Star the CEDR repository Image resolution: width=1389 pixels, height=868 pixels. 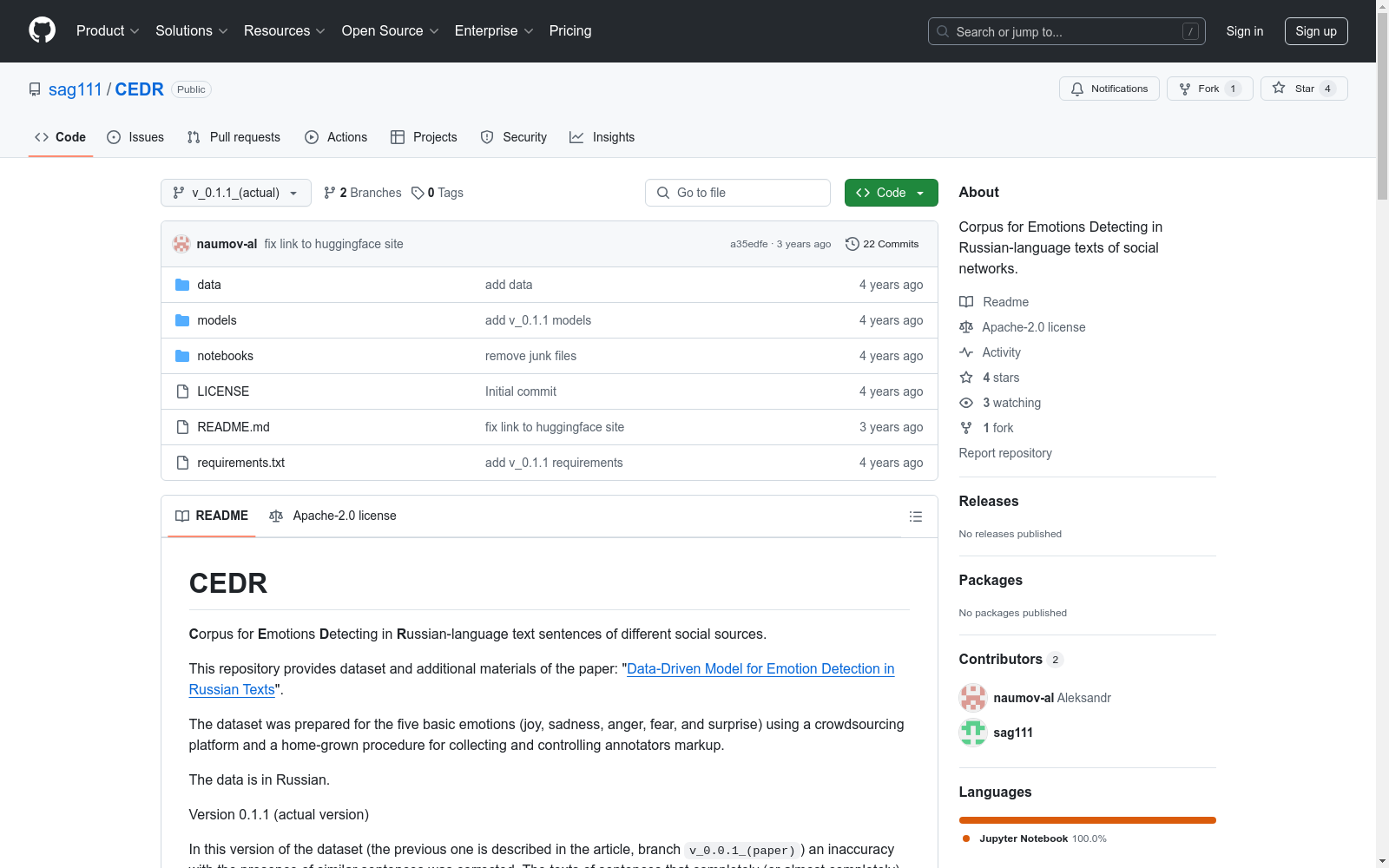[1303, 89]
